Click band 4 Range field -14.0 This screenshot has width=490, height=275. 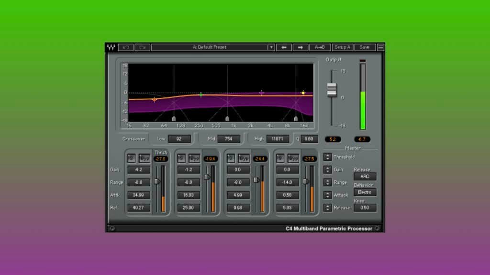tap(288, 182)
